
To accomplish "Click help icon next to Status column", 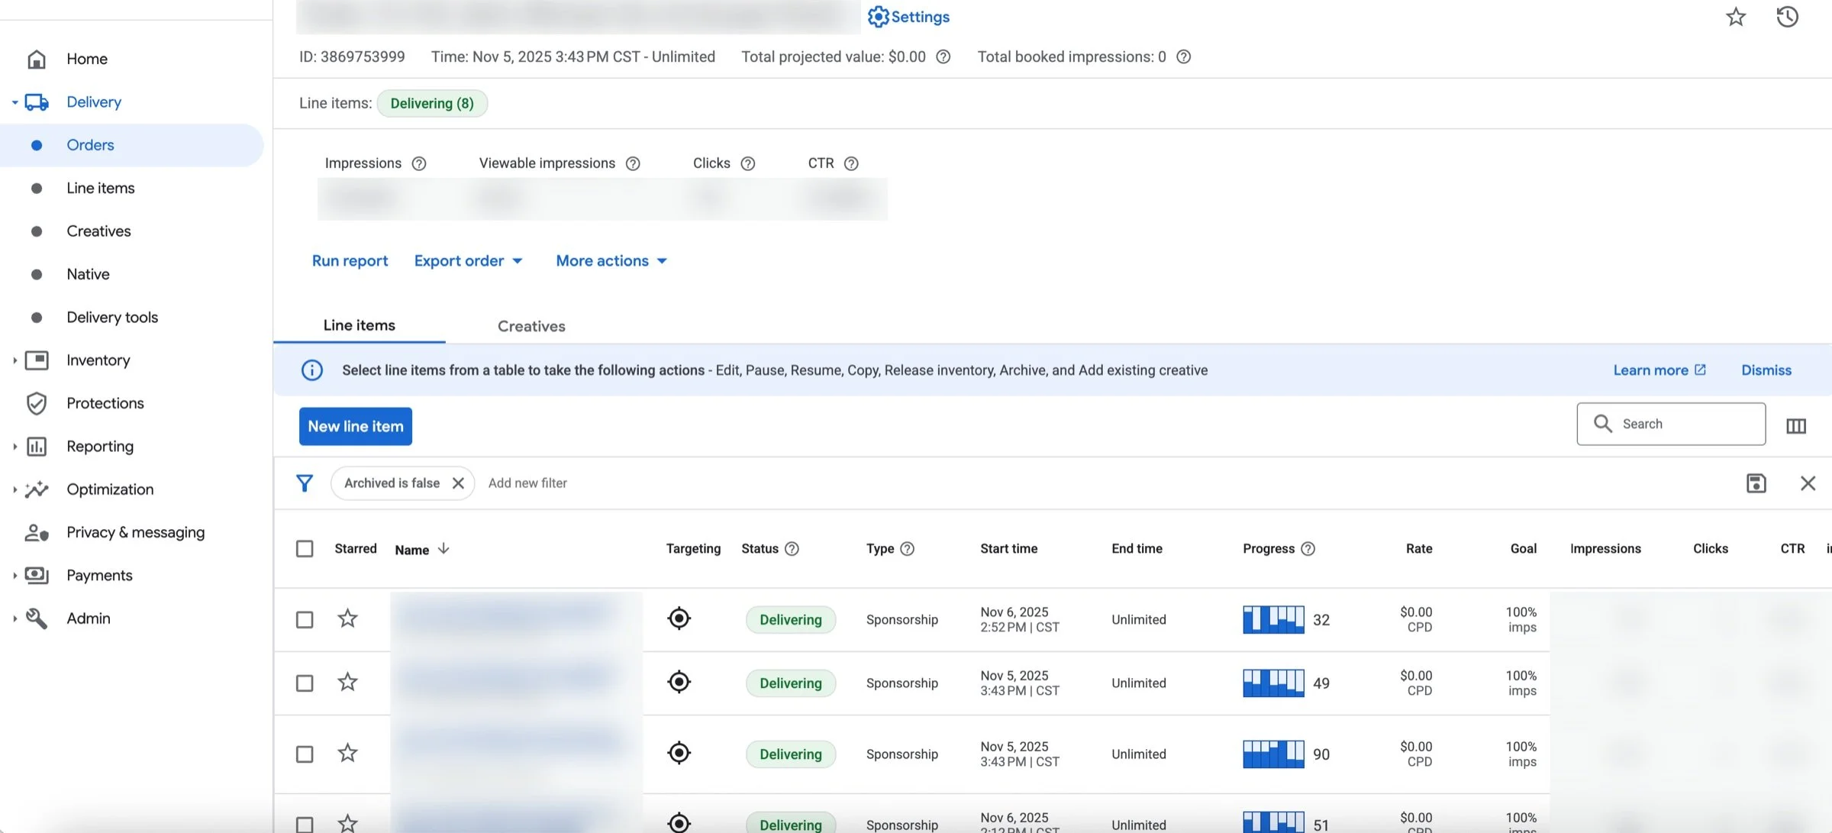I will 792,549.
